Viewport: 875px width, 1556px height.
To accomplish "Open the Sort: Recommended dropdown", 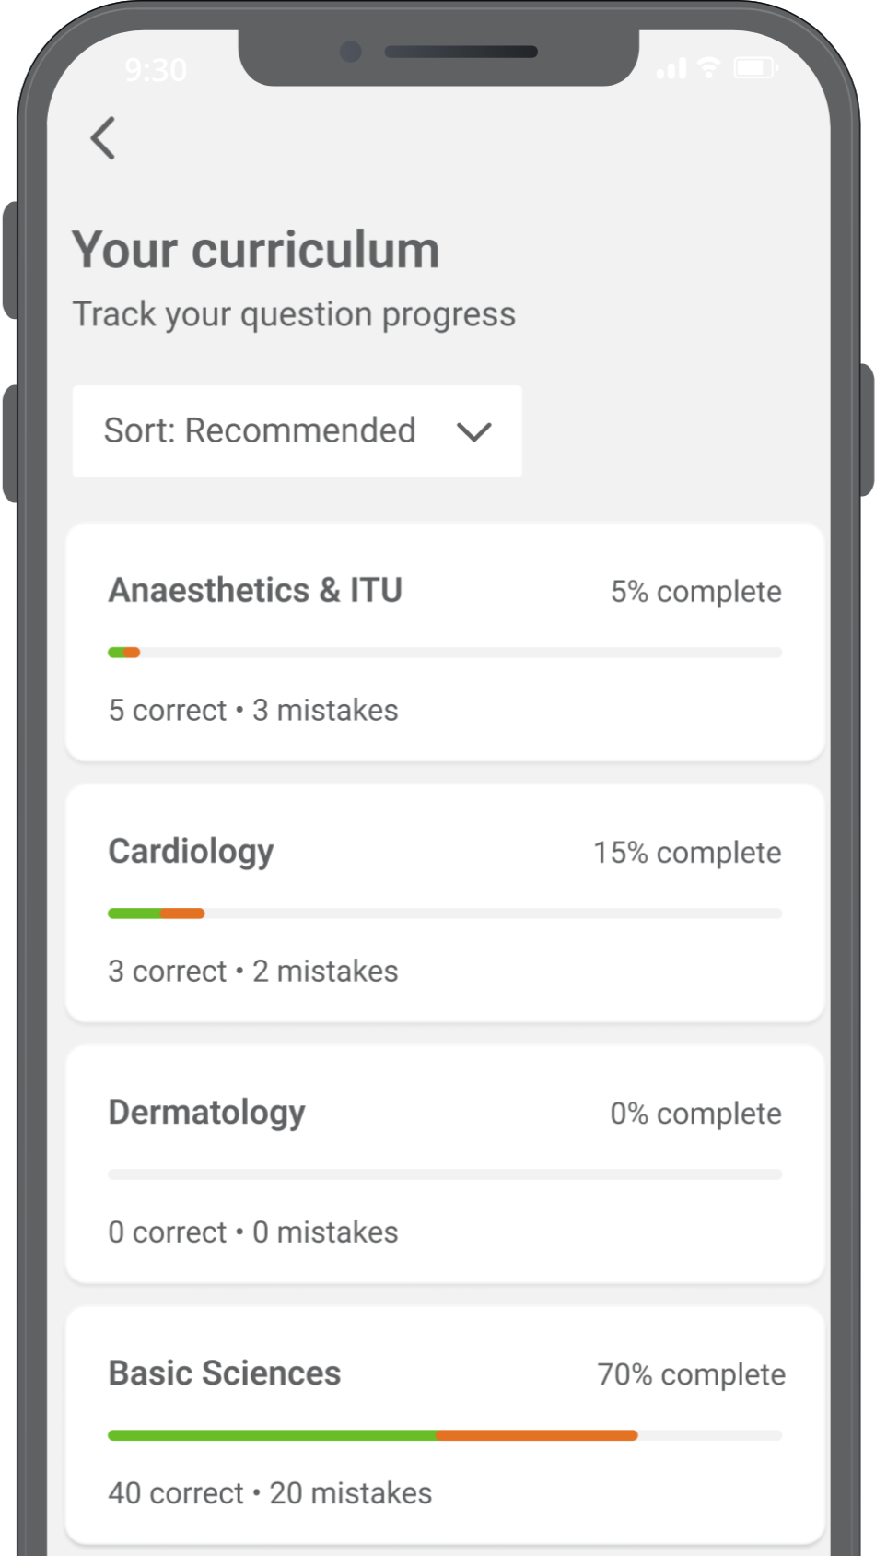I will pos(297,431).
